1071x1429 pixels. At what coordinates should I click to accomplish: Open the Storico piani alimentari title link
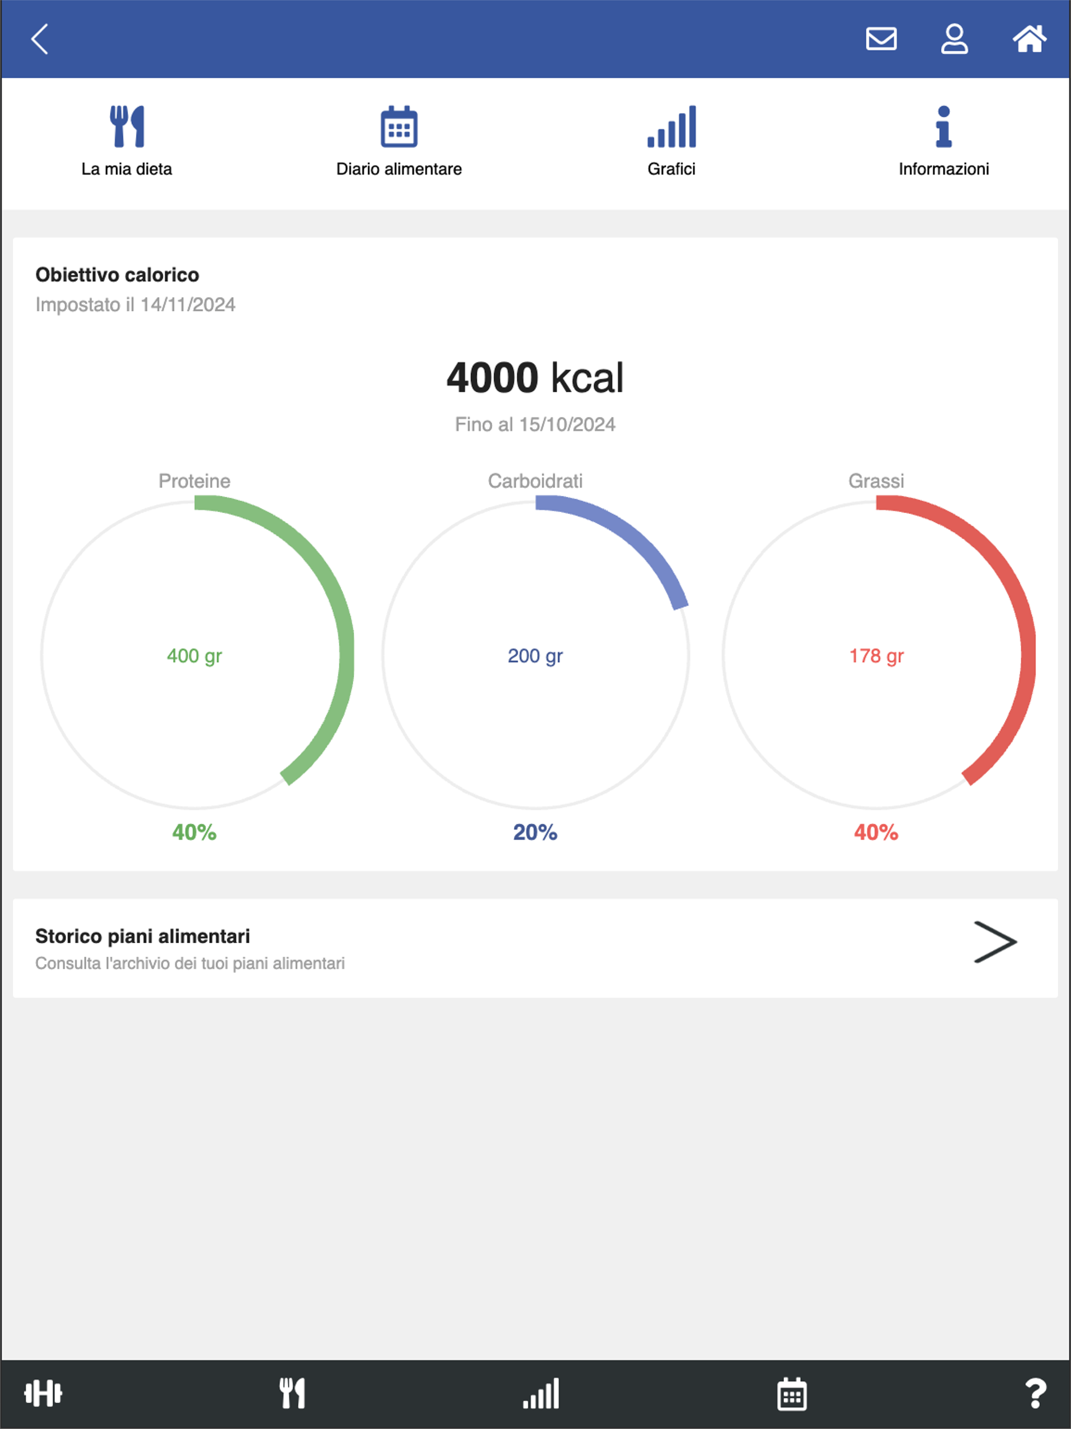(143, 936)
